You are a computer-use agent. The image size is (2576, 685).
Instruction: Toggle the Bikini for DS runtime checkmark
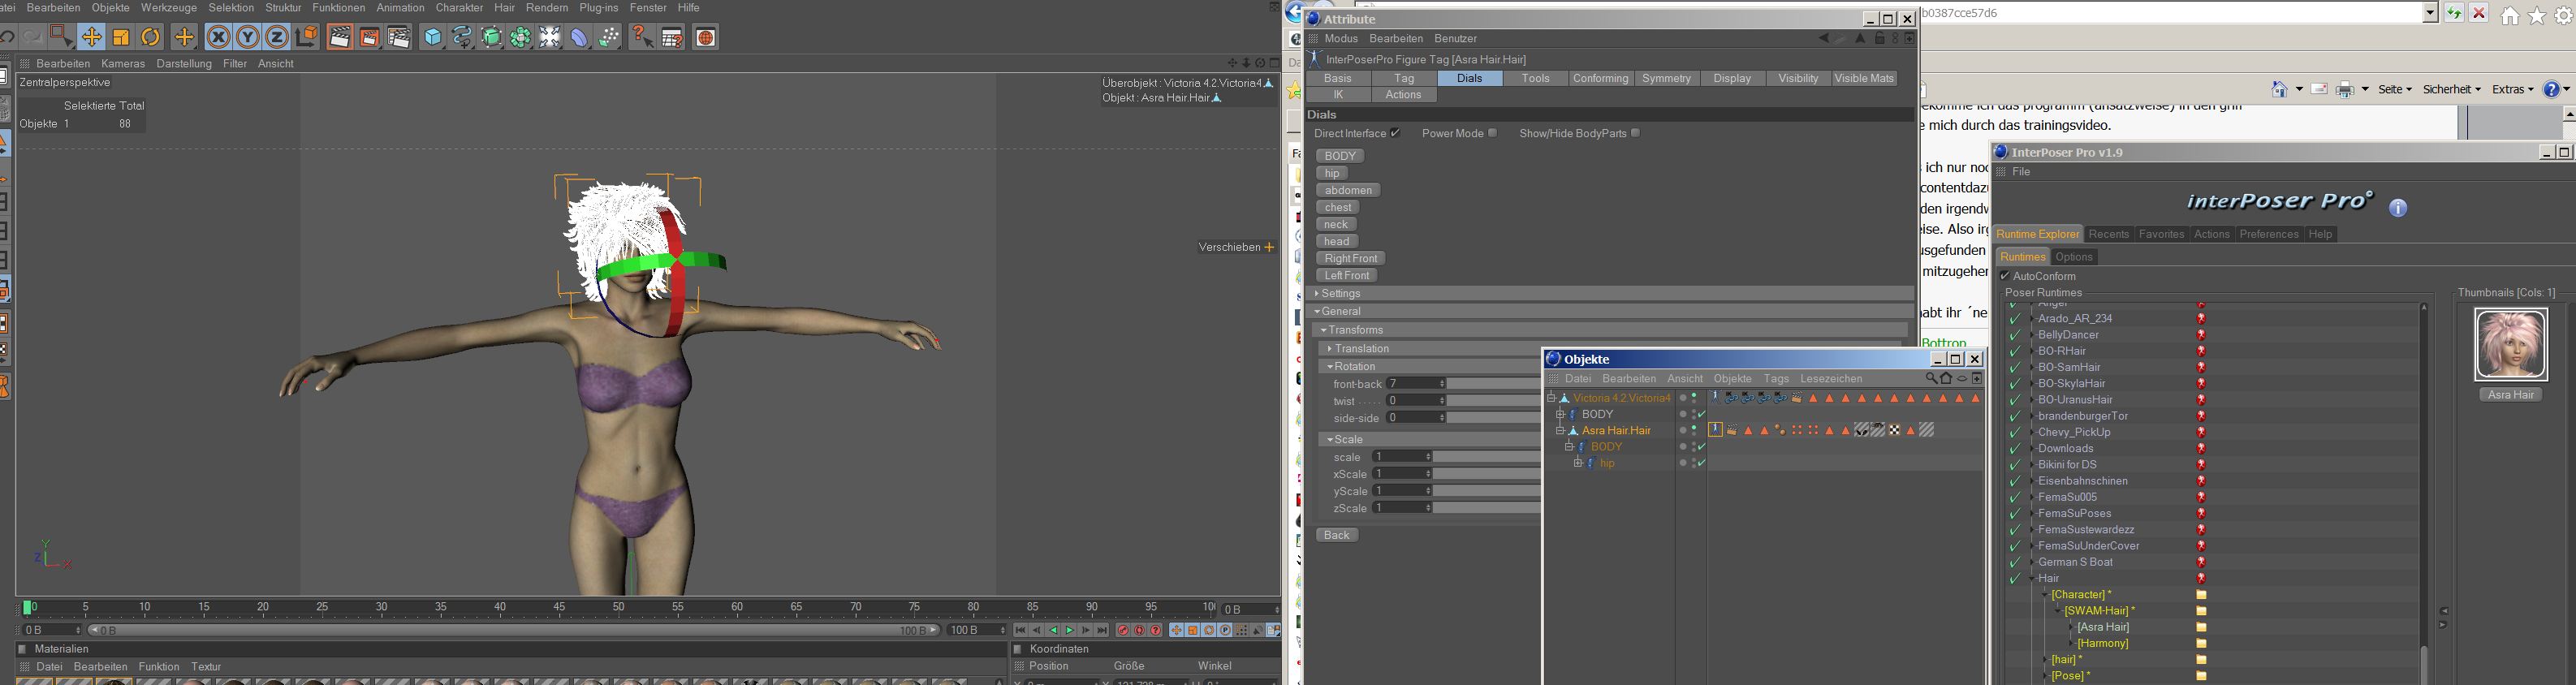(x=2015, y=465)
